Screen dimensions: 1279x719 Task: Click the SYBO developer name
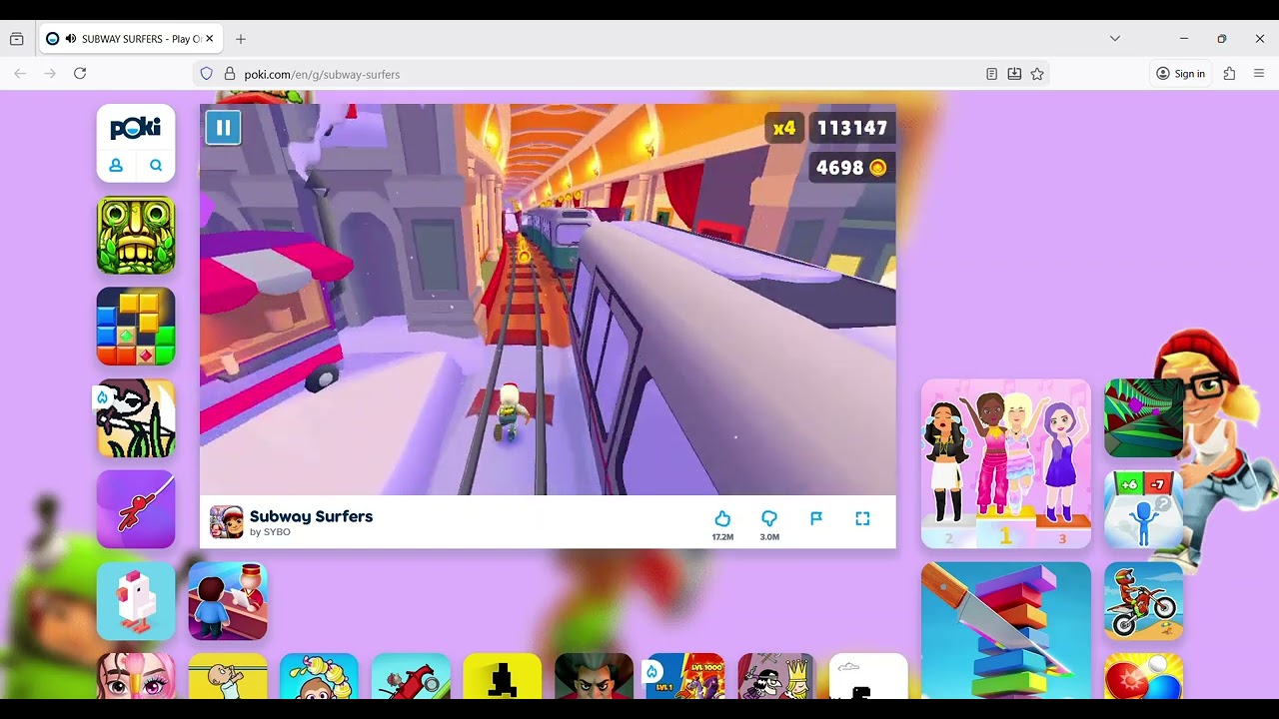coord(277,532)
